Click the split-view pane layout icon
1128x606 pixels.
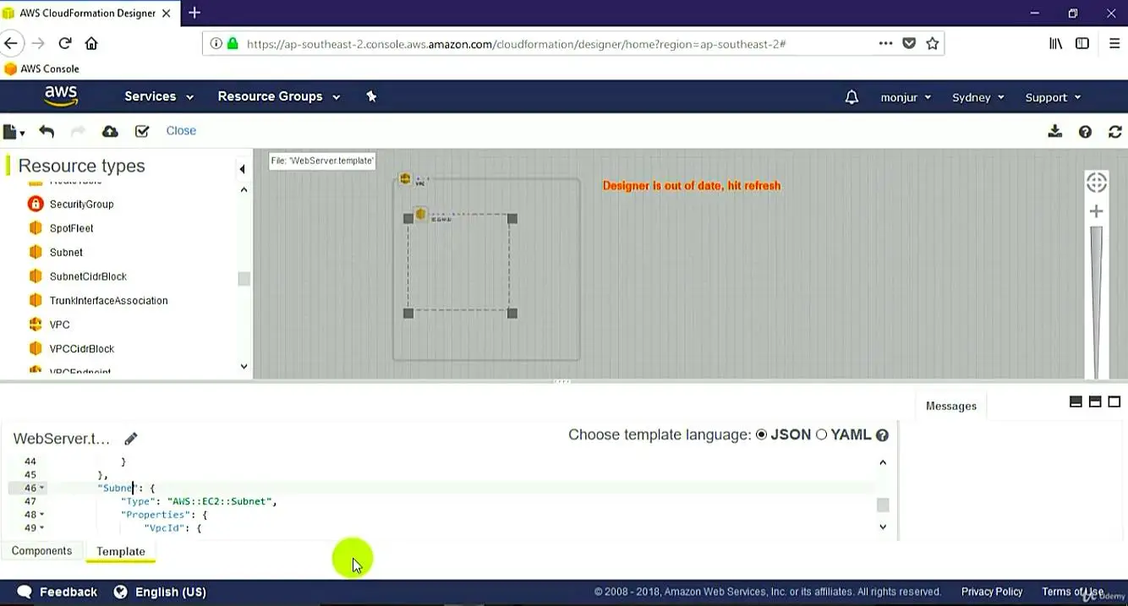[x=1076, y=402]
